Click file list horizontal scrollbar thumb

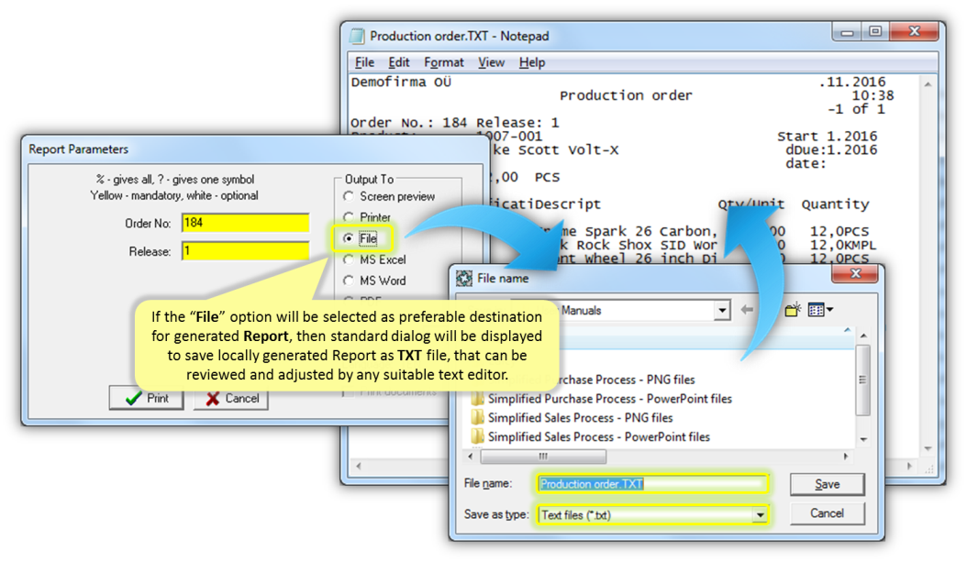pyautogui.click(x=543, y=457)
